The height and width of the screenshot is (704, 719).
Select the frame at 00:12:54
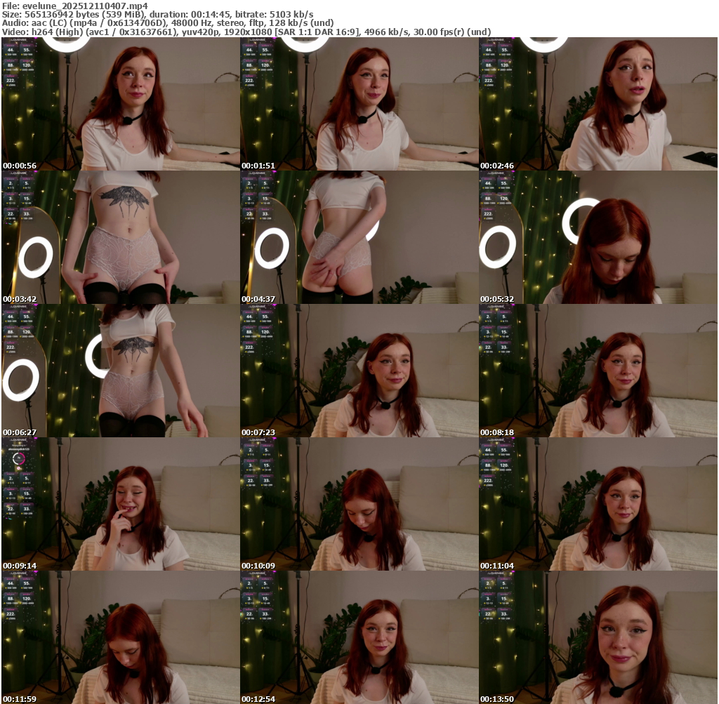(x=359, y=637)
